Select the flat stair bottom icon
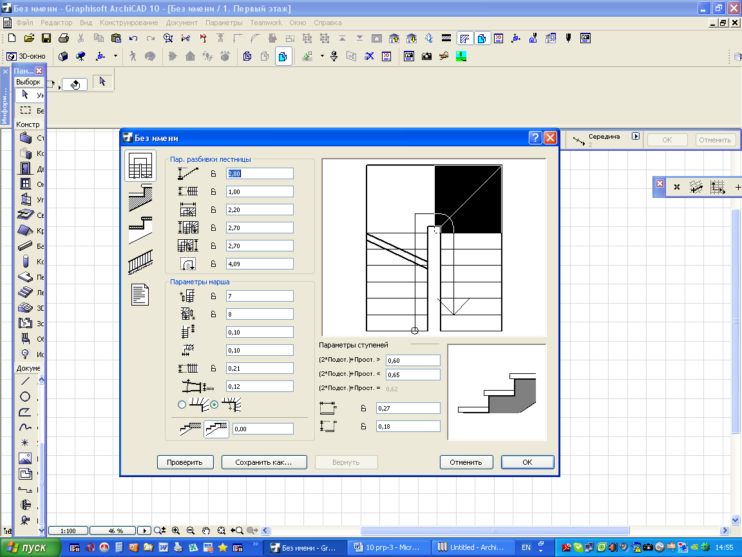Image resolution: width=742 pixels, height=557 pixels. coord(190,429)
